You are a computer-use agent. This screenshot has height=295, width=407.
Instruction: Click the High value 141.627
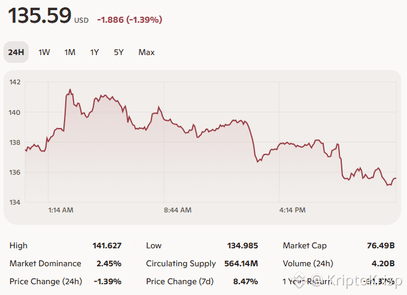107,245
